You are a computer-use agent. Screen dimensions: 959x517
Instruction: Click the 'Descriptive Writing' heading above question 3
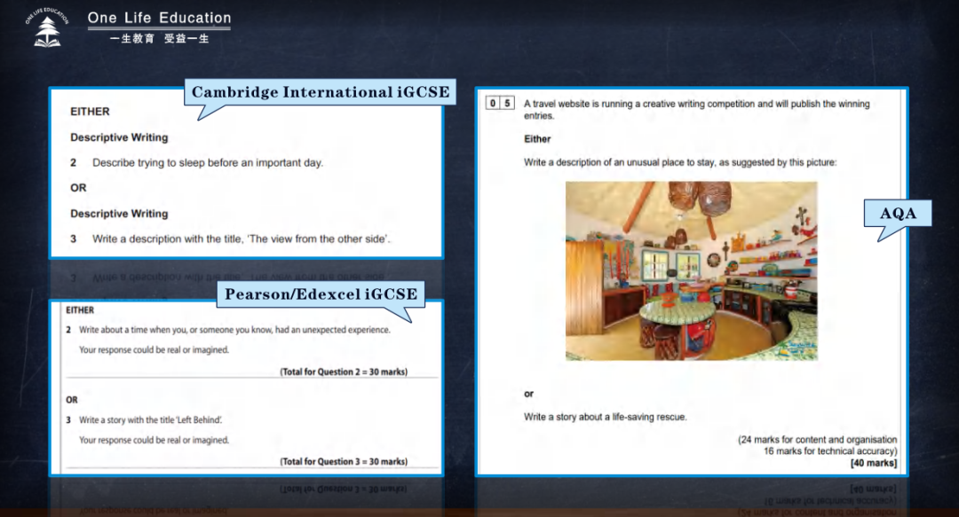coord(119,214)
